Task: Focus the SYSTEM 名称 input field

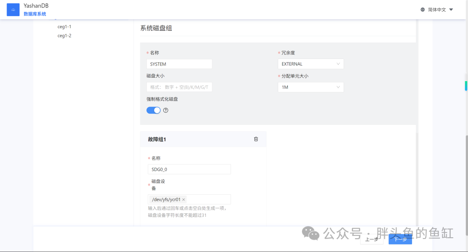Action: [179, 64]
